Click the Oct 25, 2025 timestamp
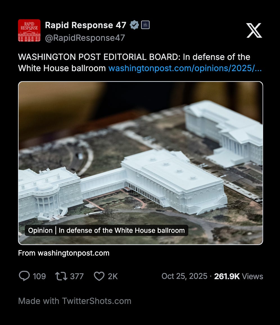This screenshot has width=280, height=325. [184, 276]
